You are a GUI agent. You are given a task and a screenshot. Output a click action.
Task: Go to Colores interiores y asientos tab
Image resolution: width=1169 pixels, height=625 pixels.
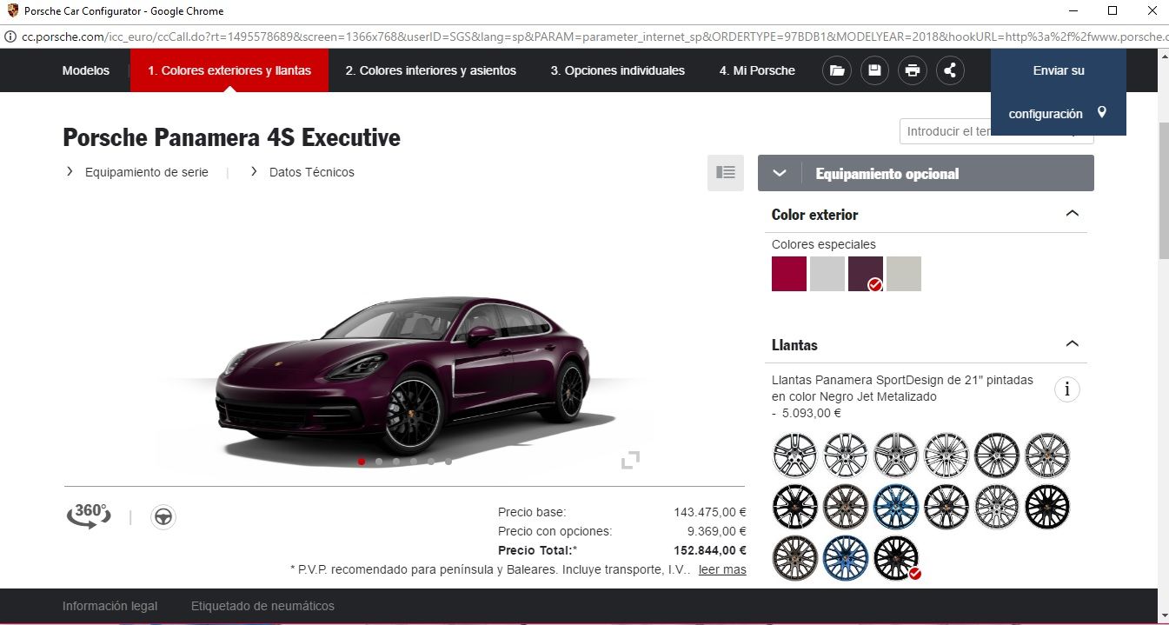click(x=431, y=70)
